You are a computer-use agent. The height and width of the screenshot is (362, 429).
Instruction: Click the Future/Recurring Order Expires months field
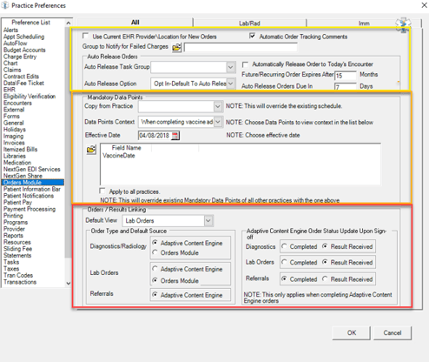346,76
